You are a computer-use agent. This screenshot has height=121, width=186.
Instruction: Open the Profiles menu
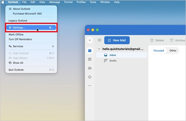click(x=81, y=2)
